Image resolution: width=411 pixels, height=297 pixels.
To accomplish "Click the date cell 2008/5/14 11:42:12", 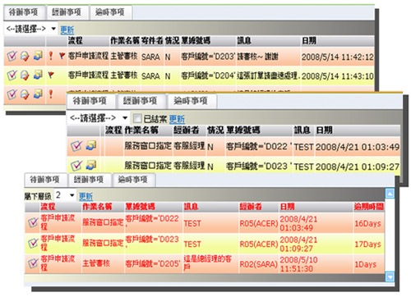I will point(338,57).
